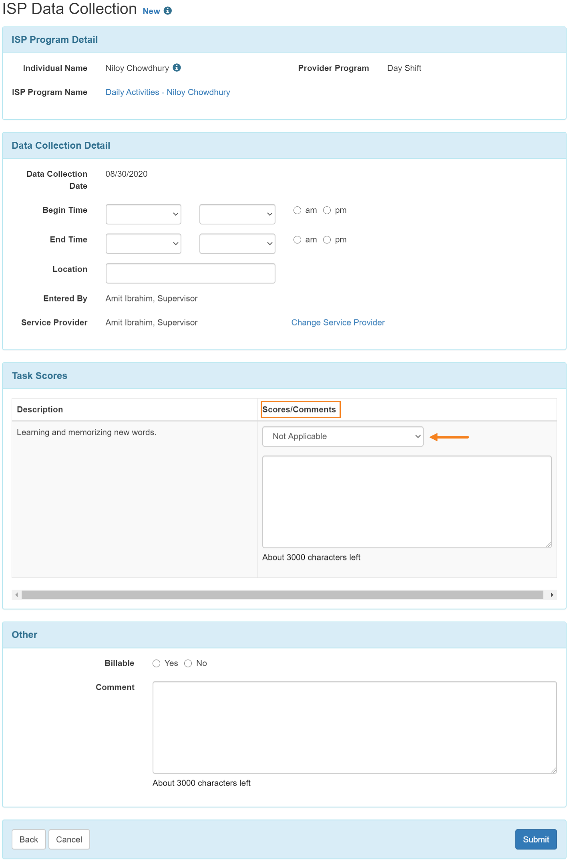Click Change Service Provider link
Viewport: 569px width, 861px height.
tap(338, 323)
